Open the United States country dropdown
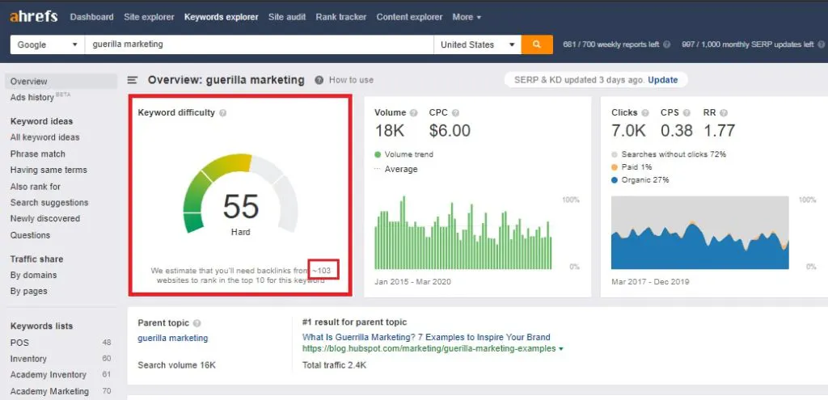The image size is (828, 400). [x=477, y=44]
